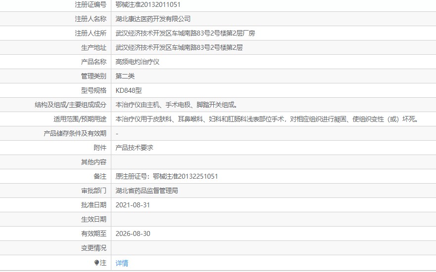Click the 生效日期 label
Image resolution: width=436 pixels, height=272 pixels.
click(94, 219)
